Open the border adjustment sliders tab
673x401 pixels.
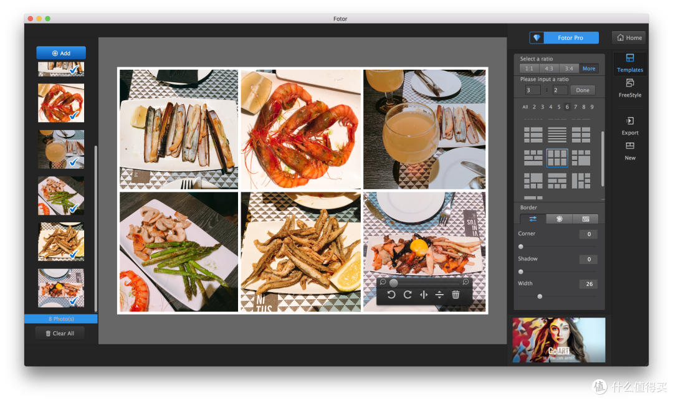pos(533,219)
